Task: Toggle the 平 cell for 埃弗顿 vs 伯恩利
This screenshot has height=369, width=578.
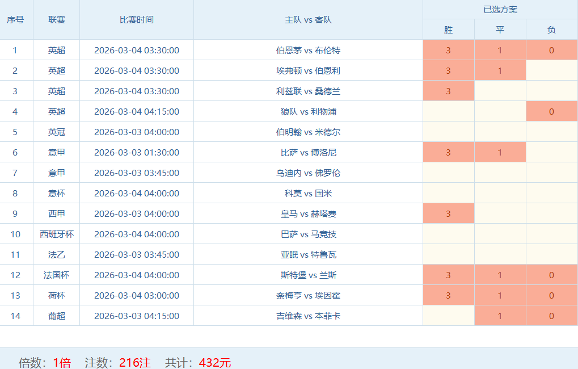Action: coord(500,70)
